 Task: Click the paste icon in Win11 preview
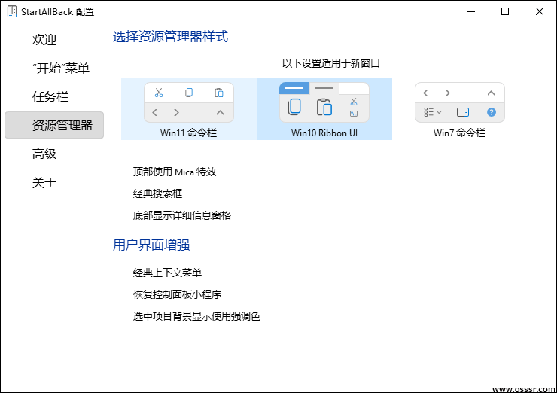pyautogui.click(x=219, y=93)
